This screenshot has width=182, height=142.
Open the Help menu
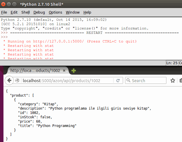87,12
